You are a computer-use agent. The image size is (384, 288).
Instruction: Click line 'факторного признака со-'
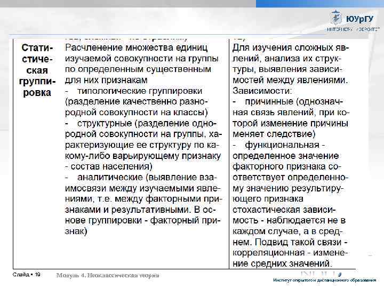click(287, 166)
